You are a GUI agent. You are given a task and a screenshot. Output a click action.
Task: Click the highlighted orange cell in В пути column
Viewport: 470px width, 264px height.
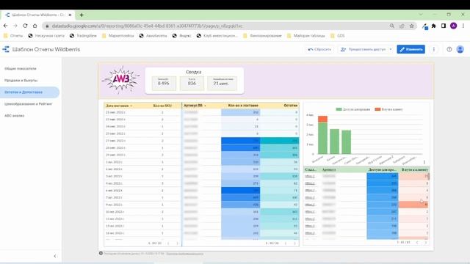(413, 205)
